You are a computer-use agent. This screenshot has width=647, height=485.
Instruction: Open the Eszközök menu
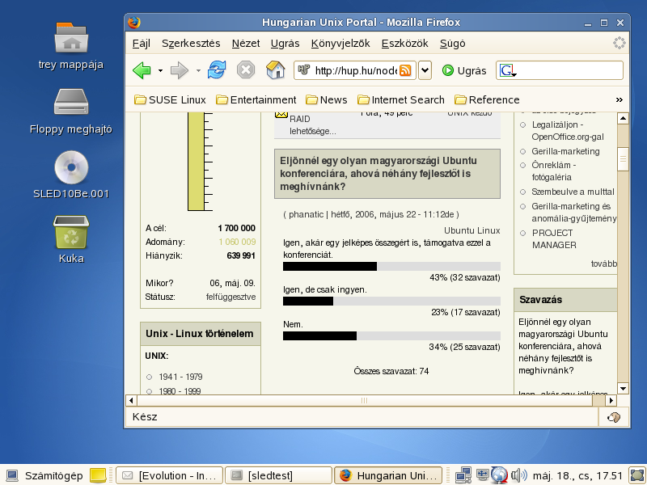pyautogui.click(x=405, y=44)
